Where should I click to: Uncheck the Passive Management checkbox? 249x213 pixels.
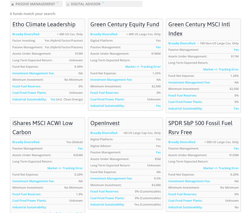click(13, 4)
